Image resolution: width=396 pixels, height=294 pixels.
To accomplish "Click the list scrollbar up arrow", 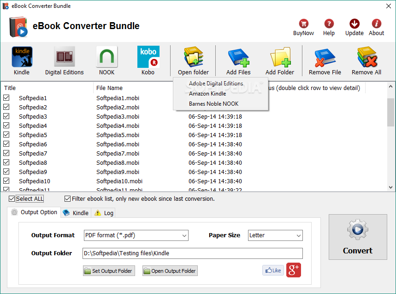I will click(x=390, y=86).
